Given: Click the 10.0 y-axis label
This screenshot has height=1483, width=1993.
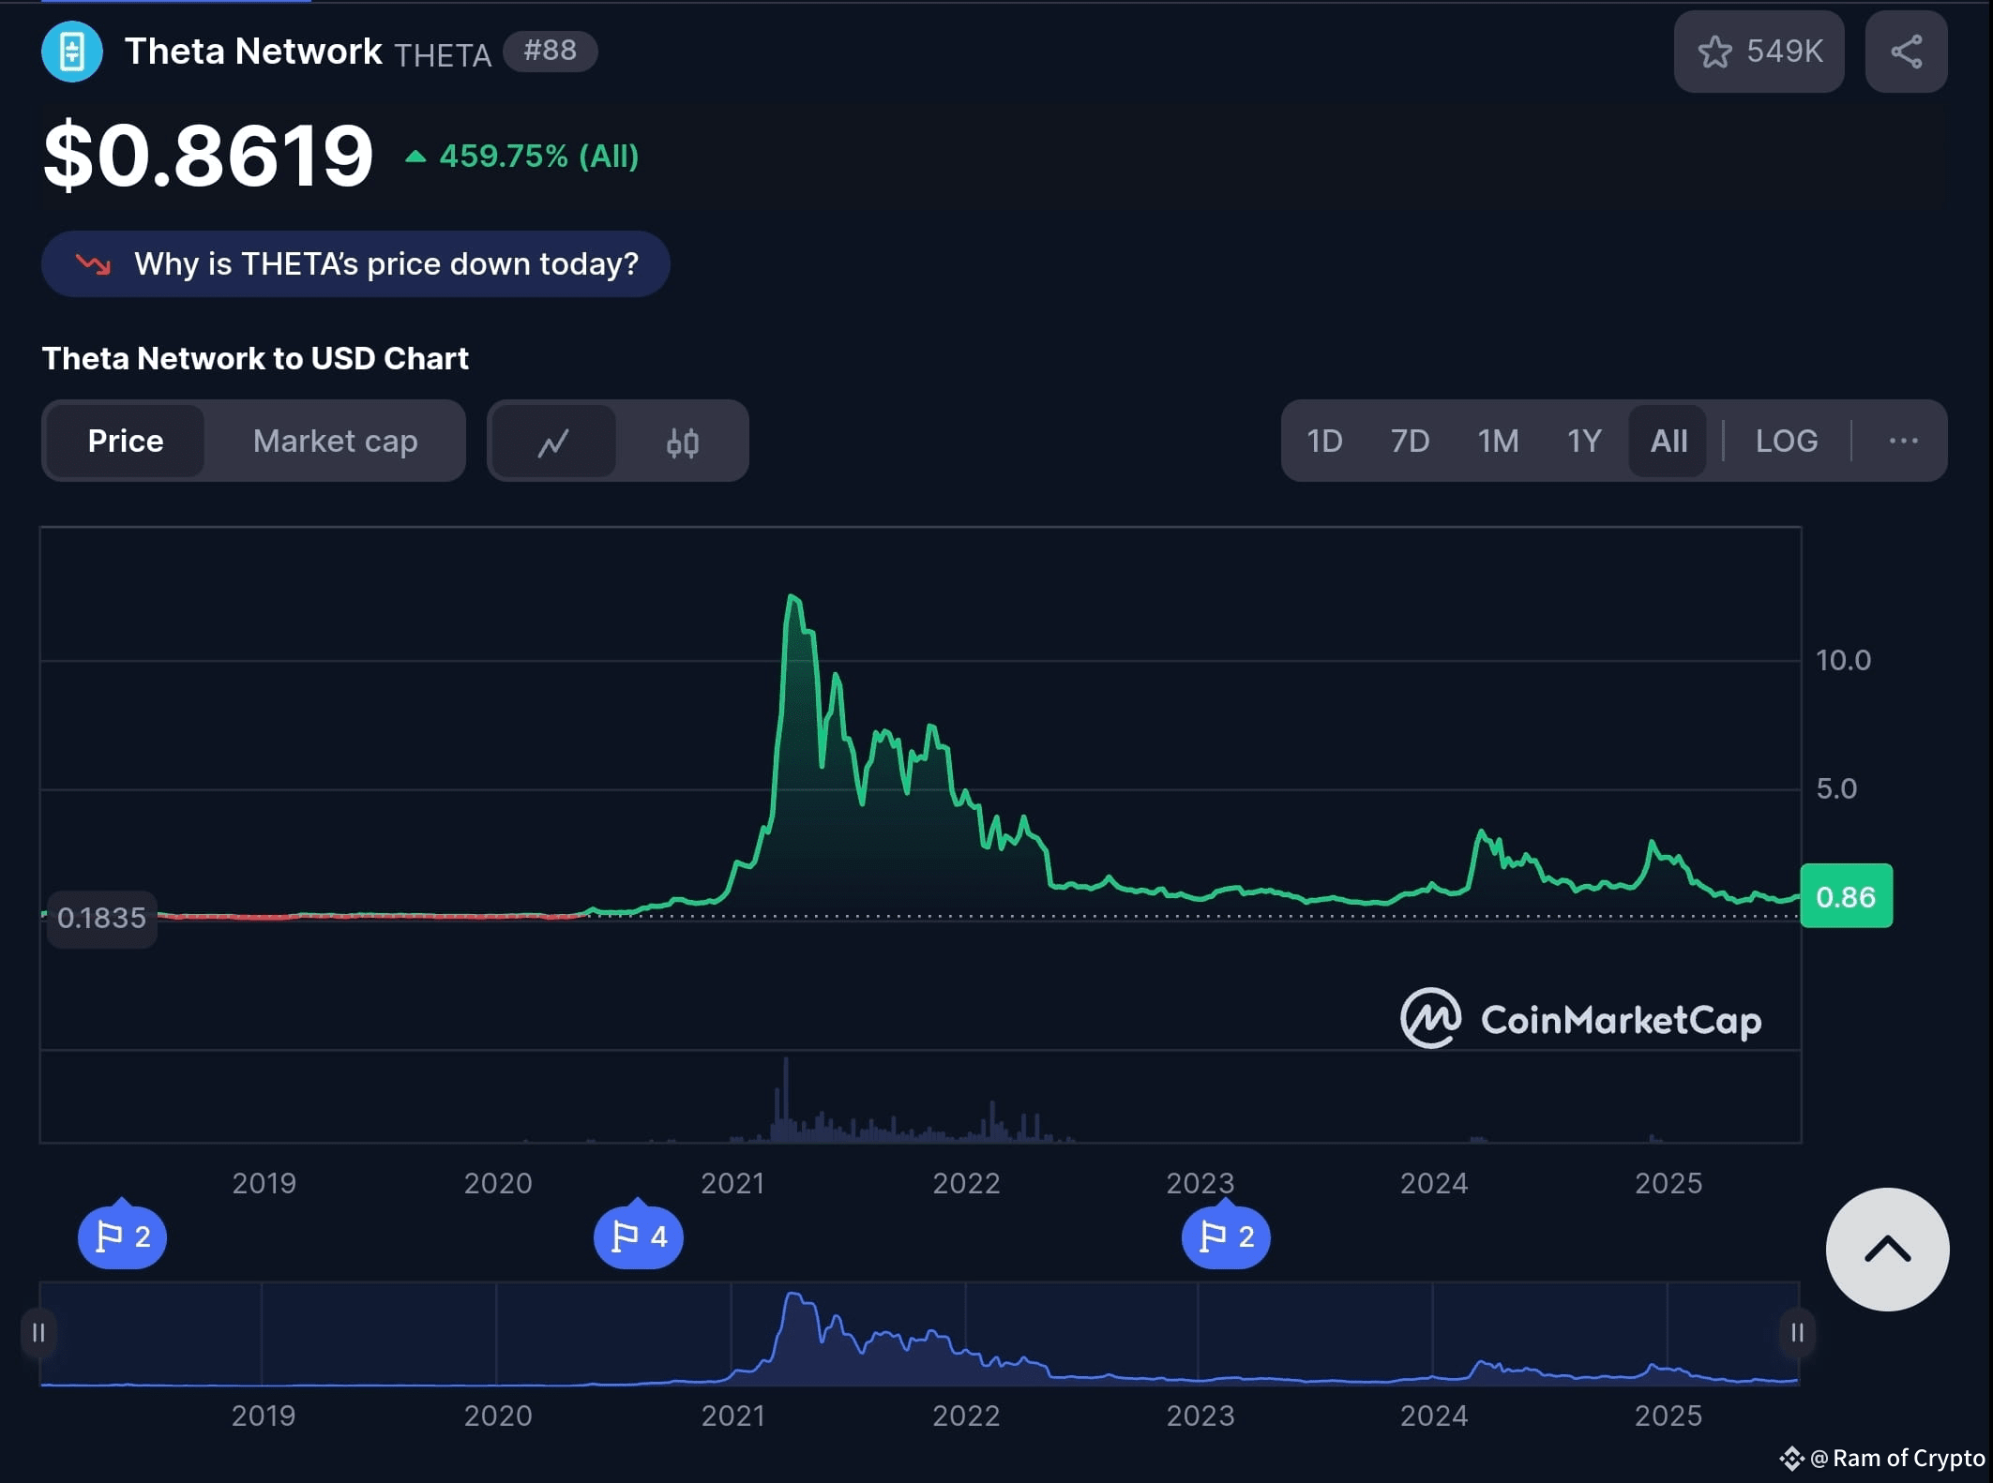Looking at the screenshot, I should pyautogui.click(x=1844, y=661).
